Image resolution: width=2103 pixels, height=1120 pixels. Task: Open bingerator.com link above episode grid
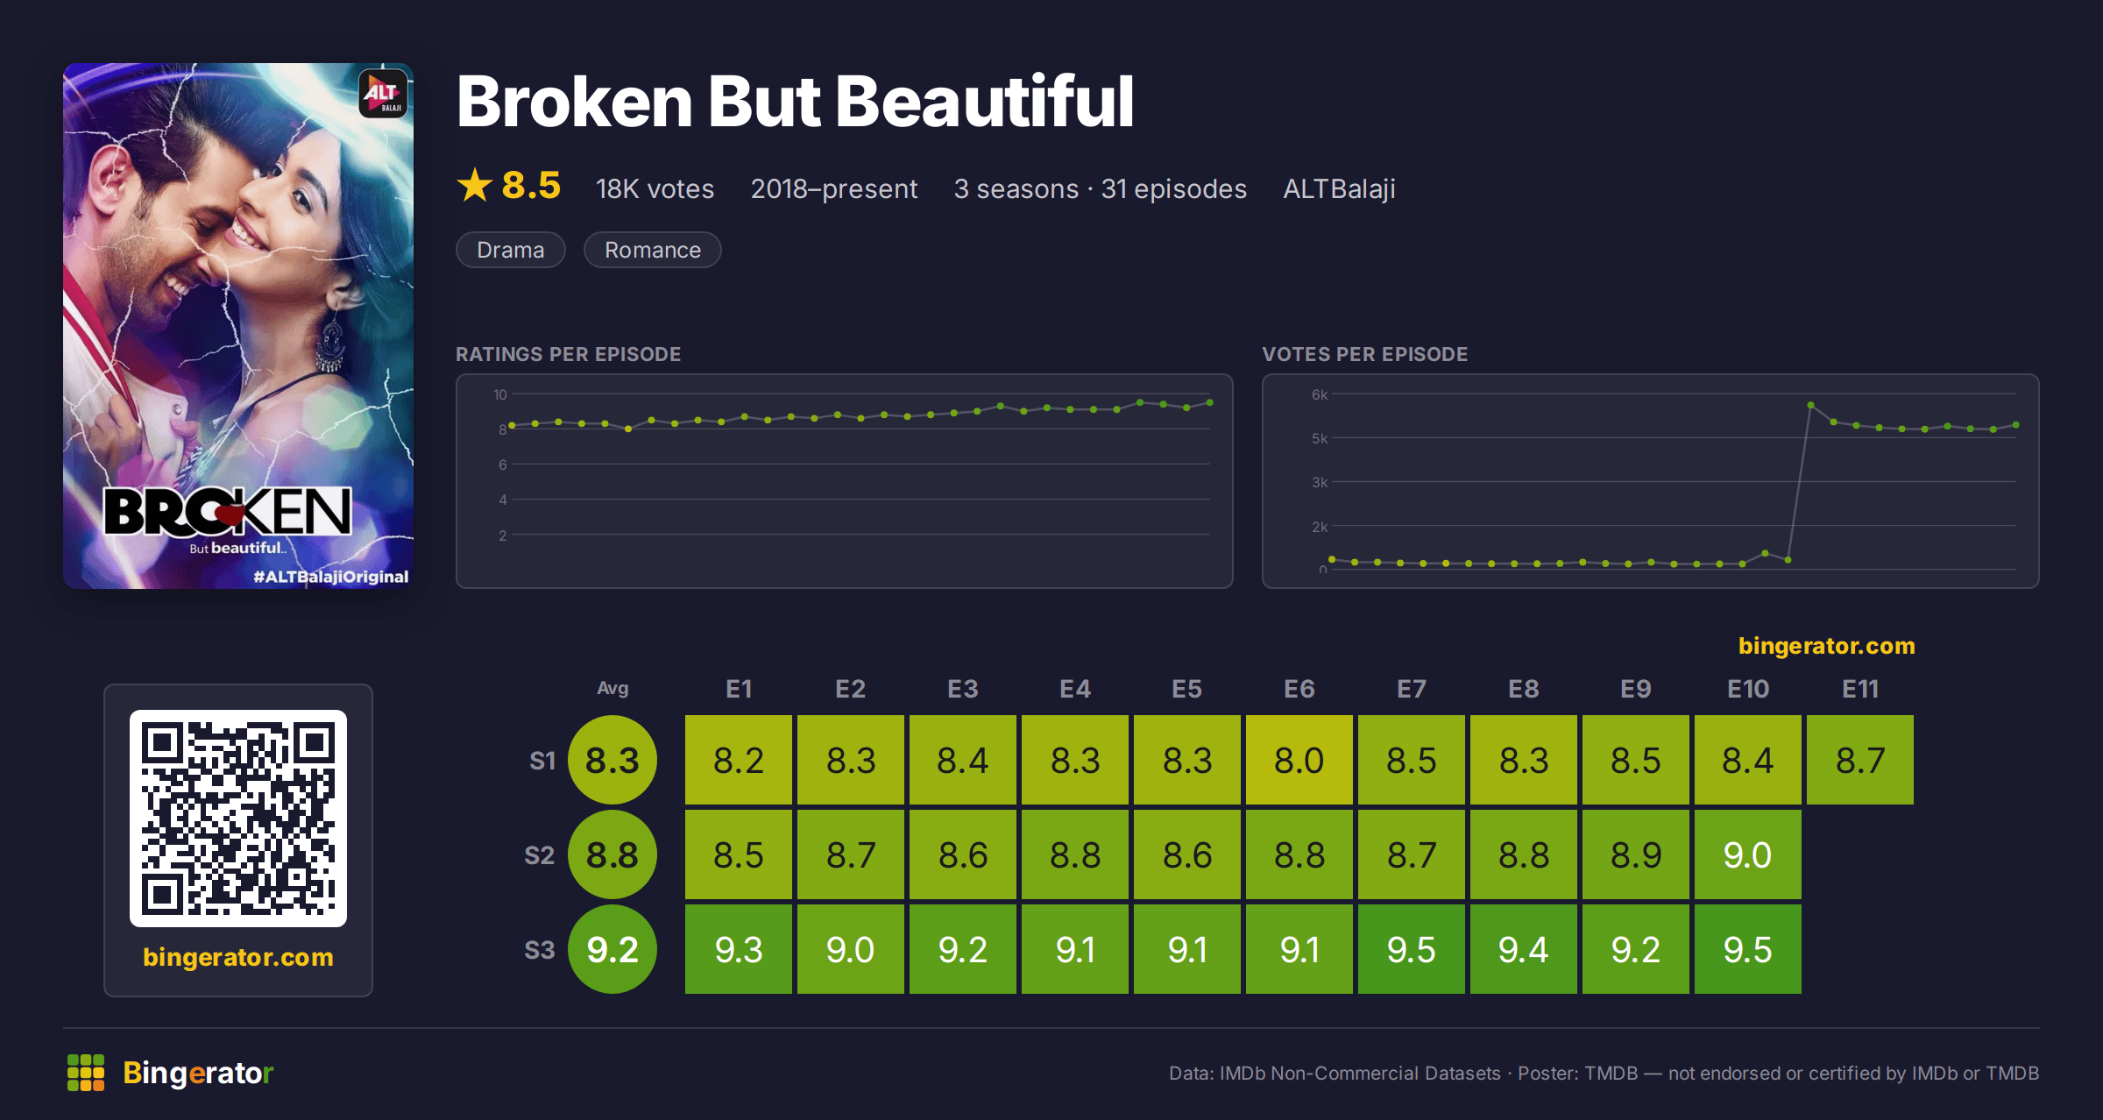[1827, 646]
